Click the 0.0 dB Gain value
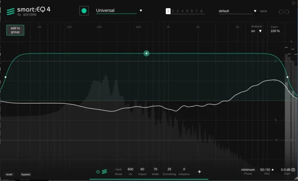The image size is (298, 181). point(286,170)
